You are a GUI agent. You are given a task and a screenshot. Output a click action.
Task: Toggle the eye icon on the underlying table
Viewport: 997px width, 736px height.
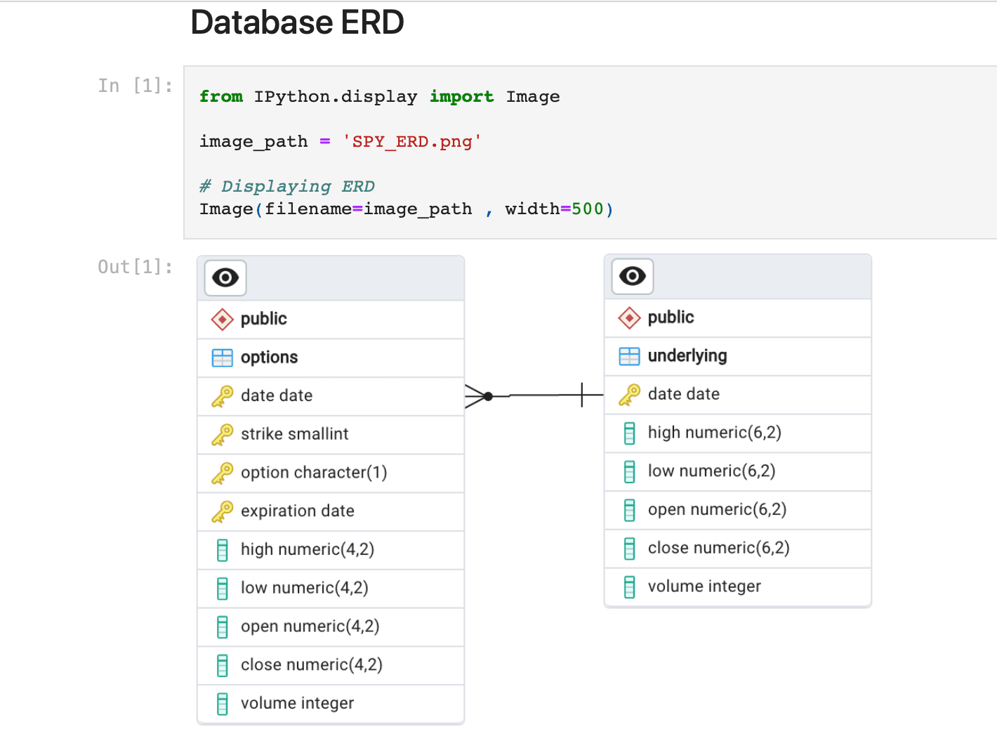633,276
